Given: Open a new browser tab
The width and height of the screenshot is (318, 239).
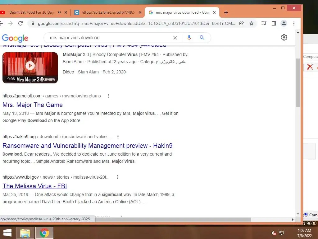Looking at the screenshot, I should click(226, 12).
